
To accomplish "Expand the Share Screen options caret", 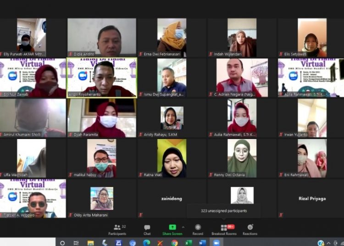I will pos(183,227).
